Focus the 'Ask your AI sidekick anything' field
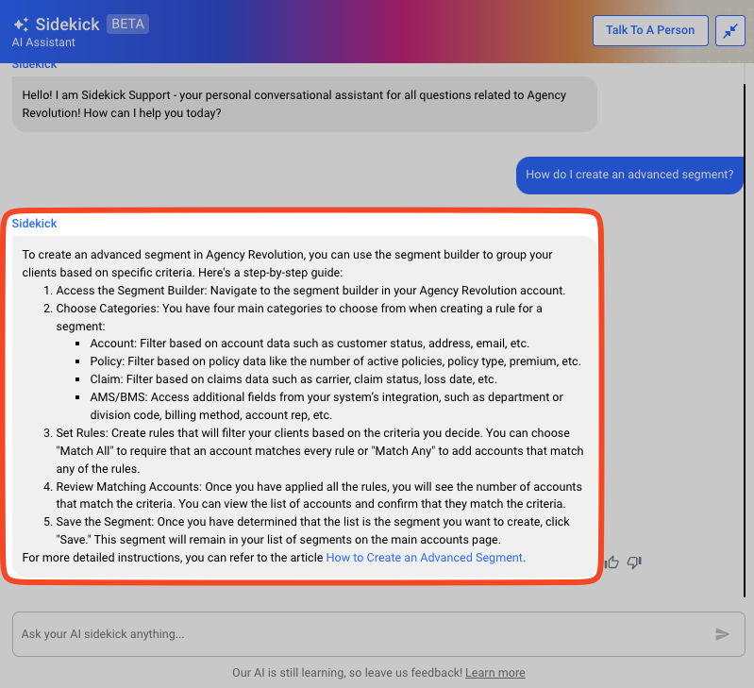The width and height of the screenshot is (754, 688). tap(378, 633)
